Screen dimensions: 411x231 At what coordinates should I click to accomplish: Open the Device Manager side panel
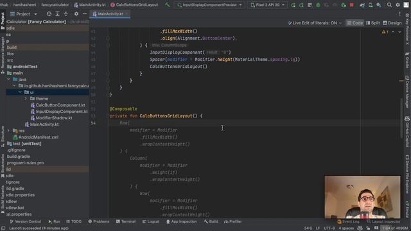[407, 92]
